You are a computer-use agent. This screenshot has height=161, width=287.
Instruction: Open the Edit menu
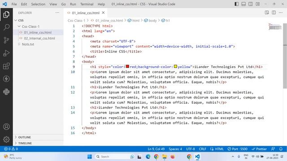(24, 4)
